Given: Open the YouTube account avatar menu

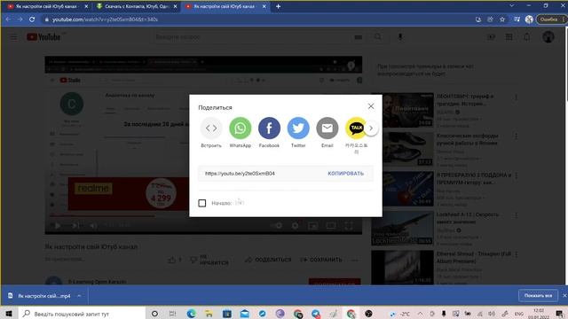Looking at the screenshot, I should pos(548,37).
